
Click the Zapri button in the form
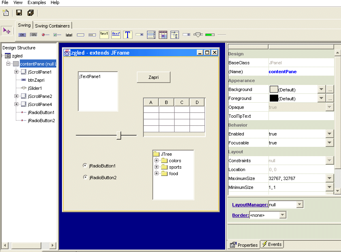[153, 77]
